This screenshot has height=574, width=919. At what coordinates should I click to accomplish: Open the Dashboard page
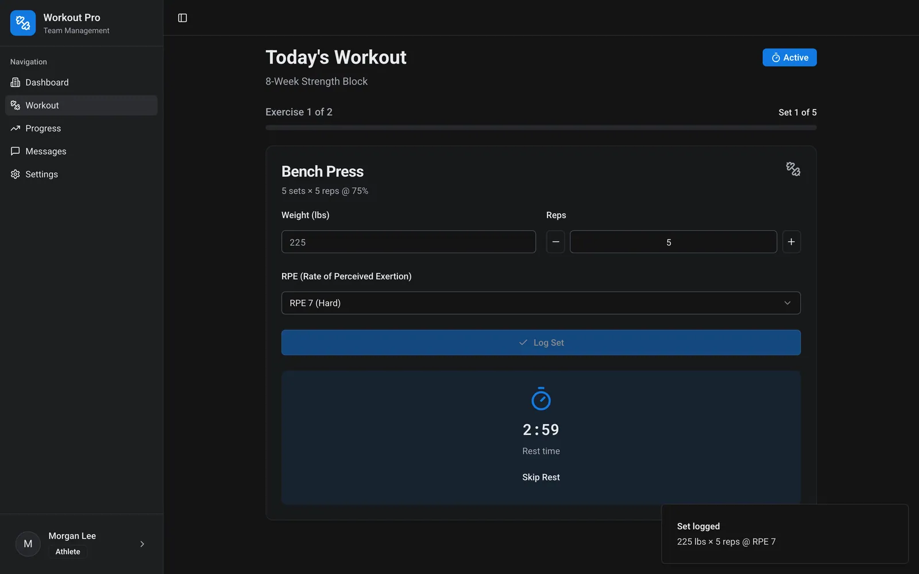point(81,83)
